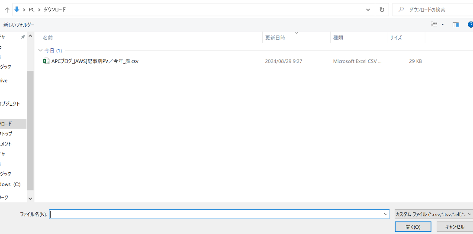
Task: Select ダウンロード in the address breadcrumb
Action: (x=55, y=9)
